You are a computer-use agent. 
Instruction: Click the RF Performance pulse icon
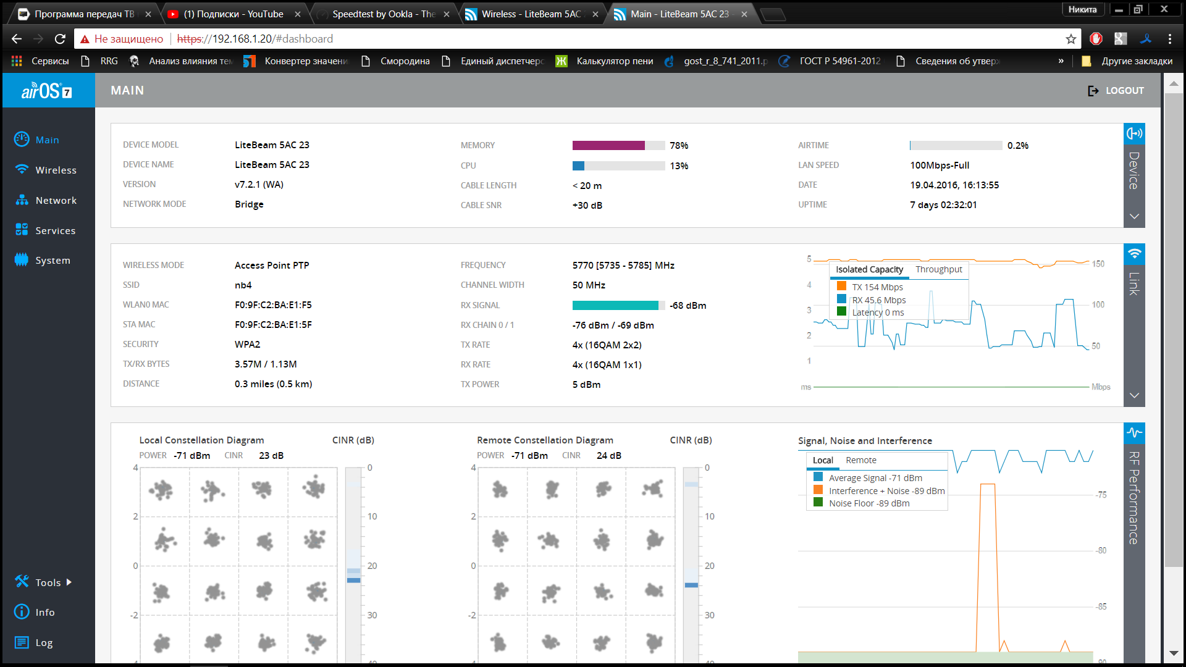1134,432
